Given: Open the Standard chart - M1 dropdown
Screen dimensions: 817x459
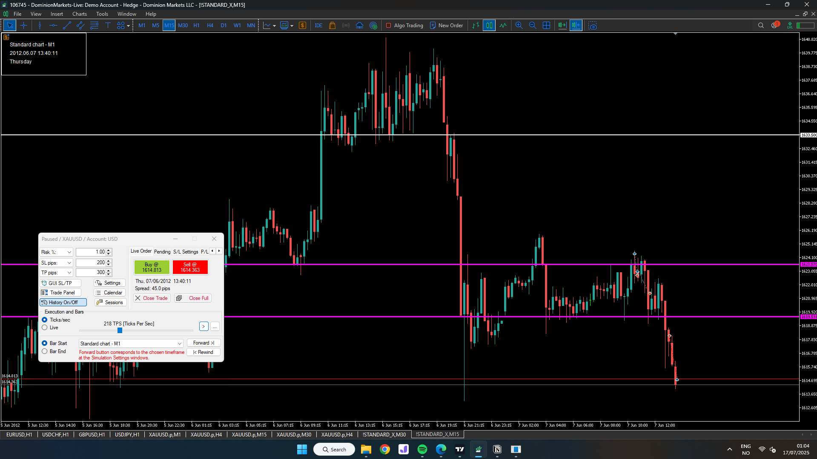Looking at the screenshot, I should point(131,344).
